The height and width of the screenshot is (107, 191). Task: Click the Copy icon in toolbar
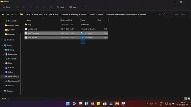(24, 7)
